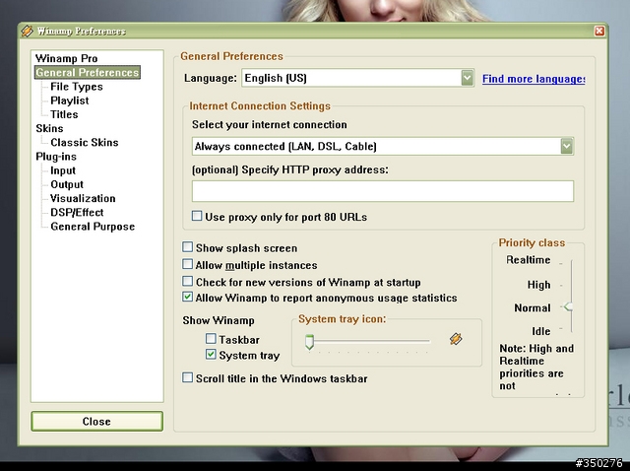Click in the HTTP proxy address field
Screen dimensions: 630x471
point(383,190)
